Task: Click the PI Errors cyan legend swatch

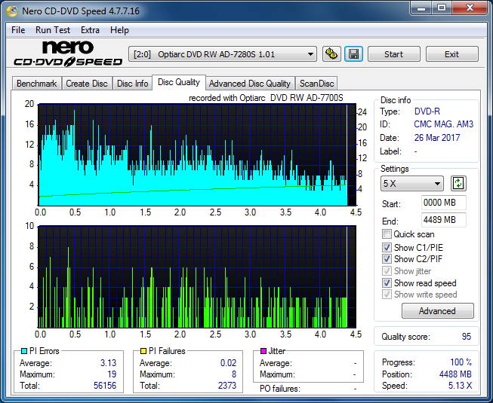Action: 24,351
